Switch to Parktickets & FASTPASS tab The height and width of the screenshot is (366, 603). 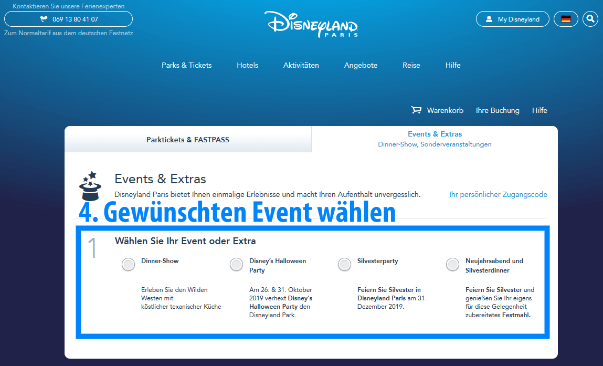coord(188,139)
